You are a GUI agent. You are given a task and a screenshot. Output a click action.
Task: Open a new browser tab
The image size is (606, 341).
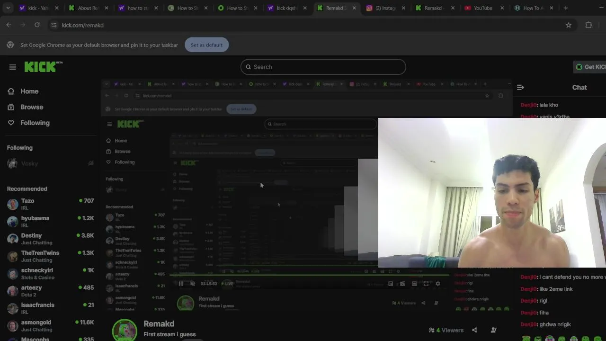[566, 8]
